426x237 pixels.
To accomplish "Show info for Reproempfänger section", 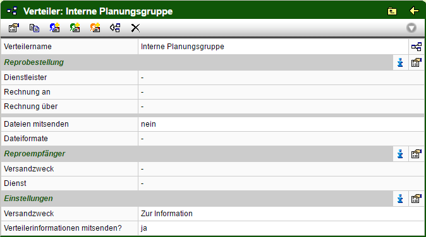I will pos(400,154).
